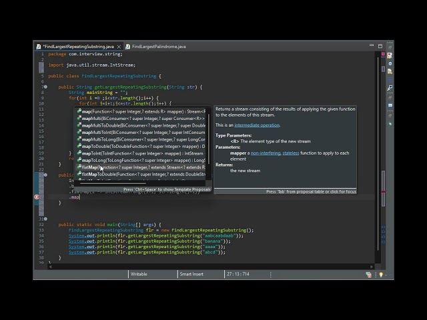Click the 'Press Ctrl+Space' template proposals hint

[167, 189]
